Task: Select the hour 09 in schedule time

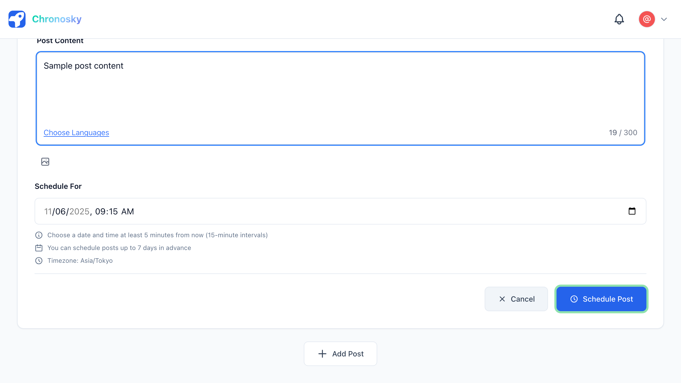Action: point(100,211)
